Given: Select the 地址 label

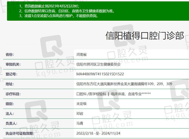Looking at the screenshot, I should point(10,84).
